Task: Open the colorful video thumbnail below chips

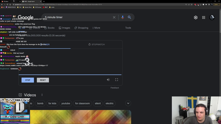Action: tap(80, 117)
